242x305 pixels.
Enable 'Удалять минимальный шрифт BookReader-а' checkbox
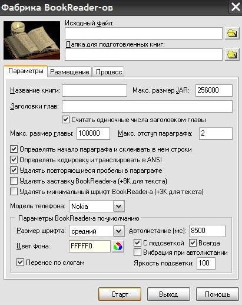point(14,192)
